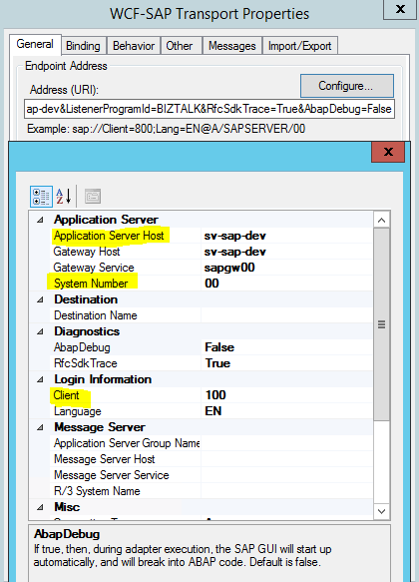Select Application Server Group Name property
Viewport: 419px width, 582px height.
126,443
